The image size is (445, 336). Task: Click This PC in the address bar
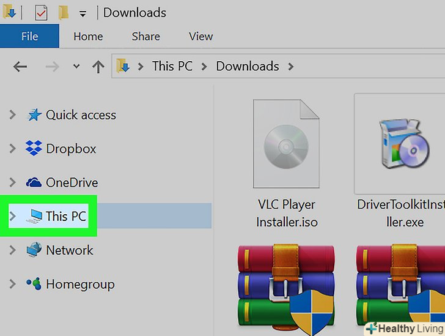[172, 66]
